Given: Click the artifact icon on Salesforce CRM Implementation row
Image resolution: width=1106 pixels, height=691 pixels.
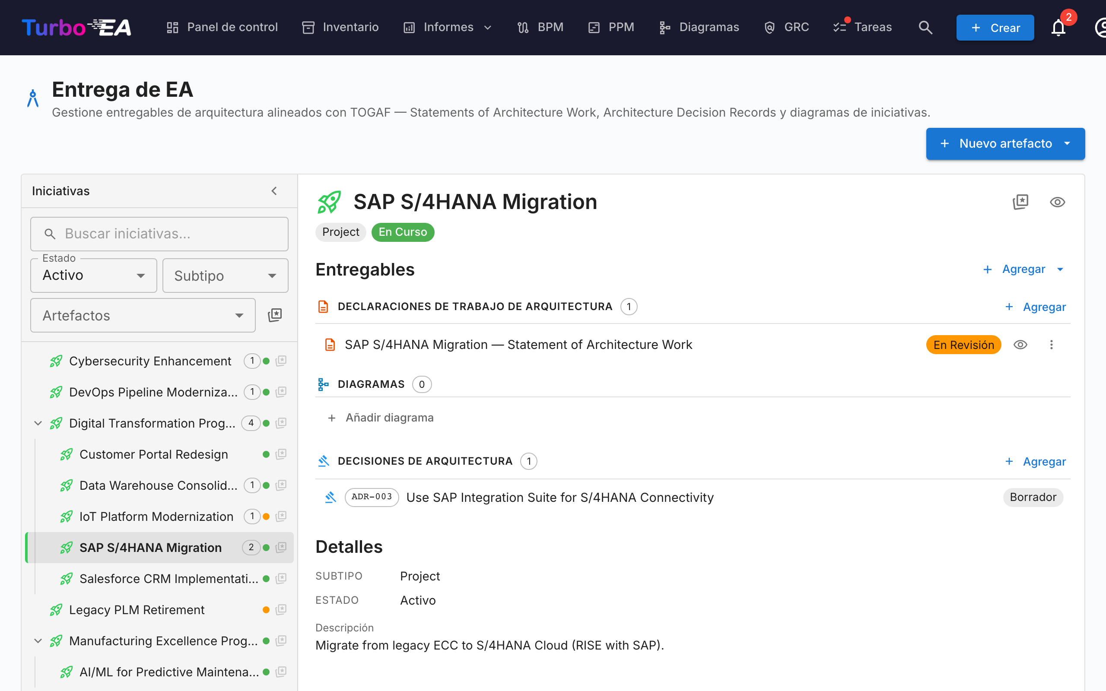Looking at the screenshot, I should click(x=281, y=578).
